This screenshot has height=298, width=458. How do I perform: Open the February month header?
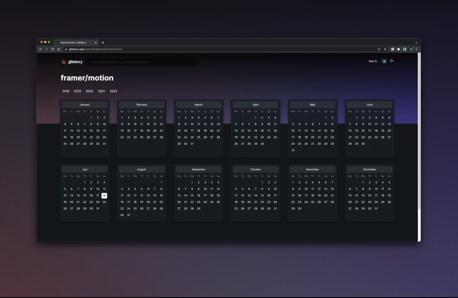click(x=142, y=105)
